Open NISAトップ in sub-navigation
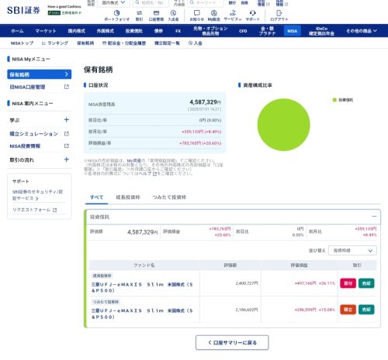The width and height of the screenshot is (388, 360). [22, 43]
